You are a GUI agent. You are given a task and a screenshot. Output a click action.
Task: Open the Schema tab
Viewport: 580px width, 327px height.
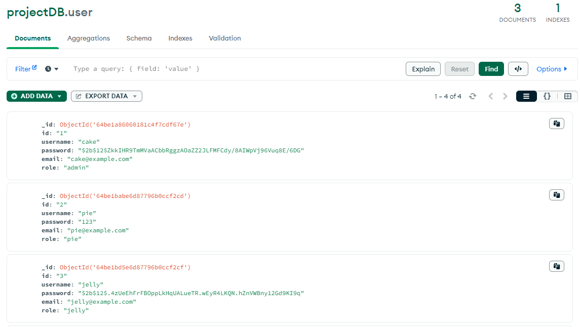tap(139, 38)
